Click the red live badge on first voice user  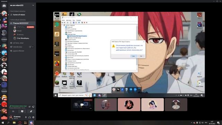[x=31, y=27]
